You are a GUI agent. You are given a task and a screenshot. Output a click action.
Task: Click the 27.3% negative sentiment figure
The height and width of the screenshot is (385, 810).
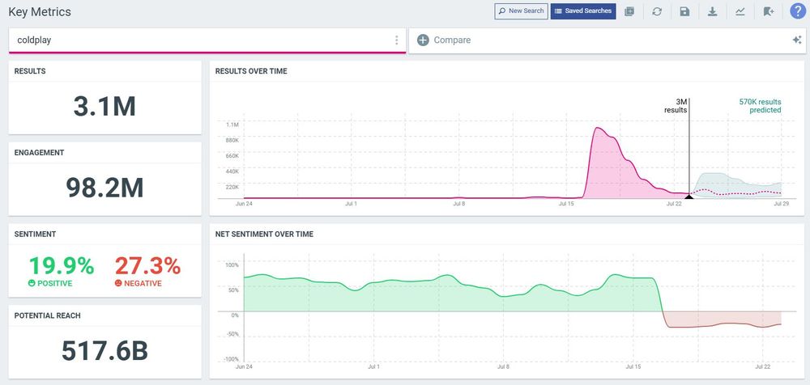147,266
